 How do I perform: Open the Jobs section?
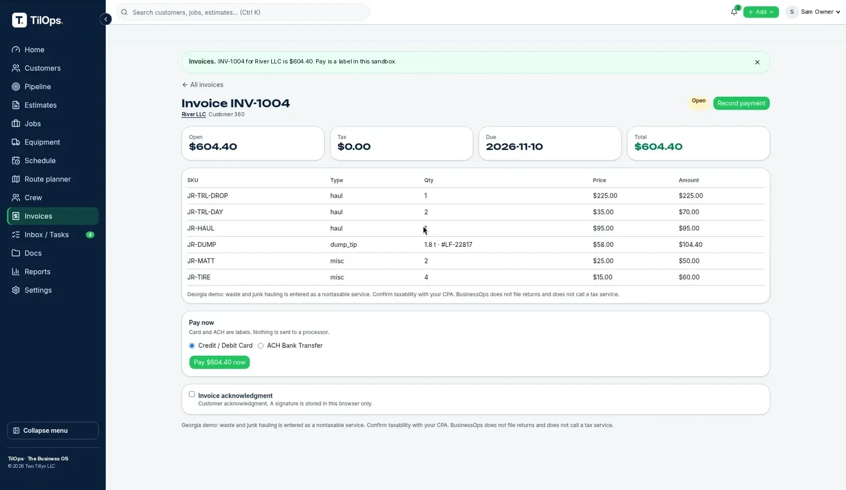pyautogui.click(x=53, y=124)
